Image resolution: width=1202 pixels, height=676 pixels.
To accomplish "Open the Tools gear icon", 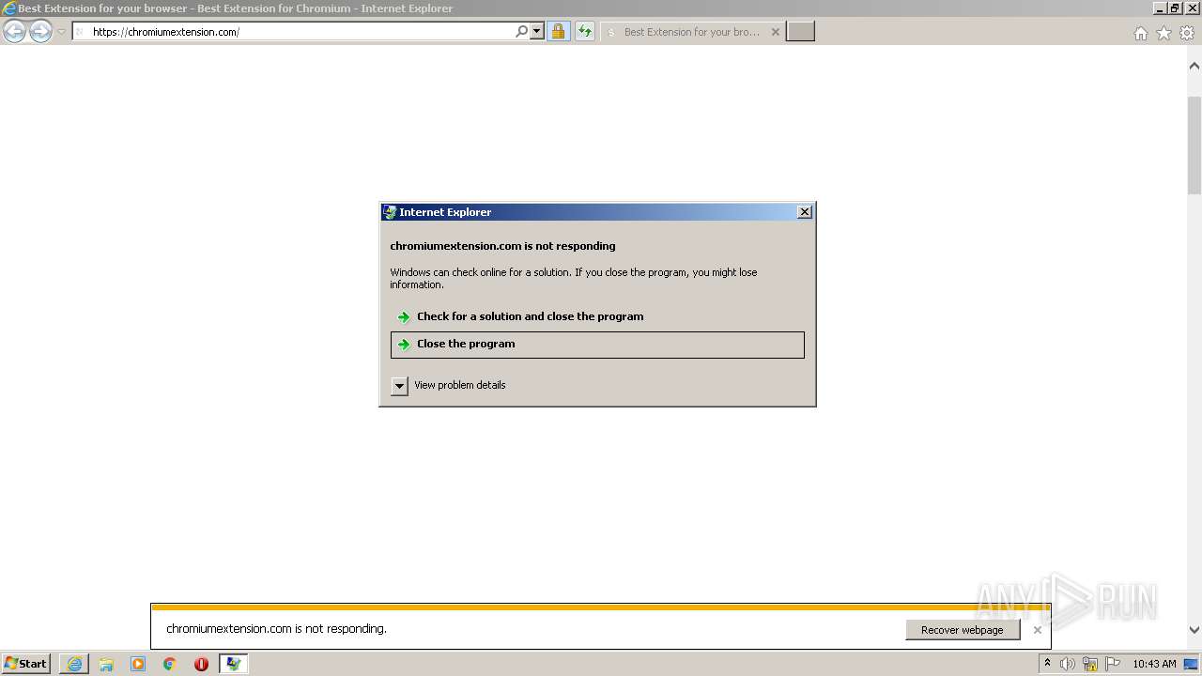I will click(x=1187, y=33).
